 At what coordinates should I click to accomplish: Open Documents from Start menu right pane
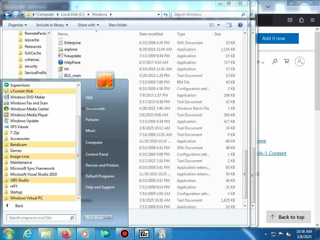95,108
